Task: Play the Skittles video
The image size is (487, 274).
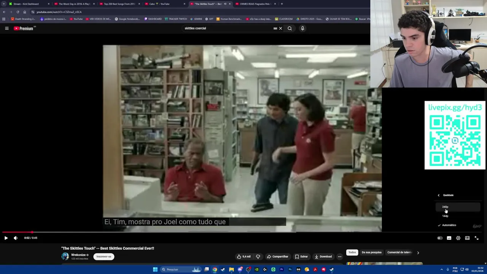Action: 6,238
